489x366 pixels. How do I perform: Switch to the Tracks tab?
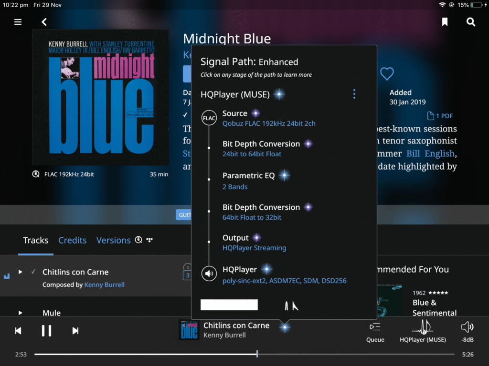[35, 240]
